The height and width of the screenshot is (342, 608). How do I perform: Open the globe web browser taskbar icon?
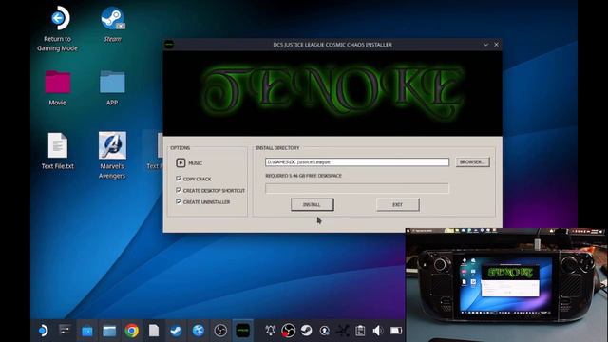pyautogui.click(x=199, y=331)
